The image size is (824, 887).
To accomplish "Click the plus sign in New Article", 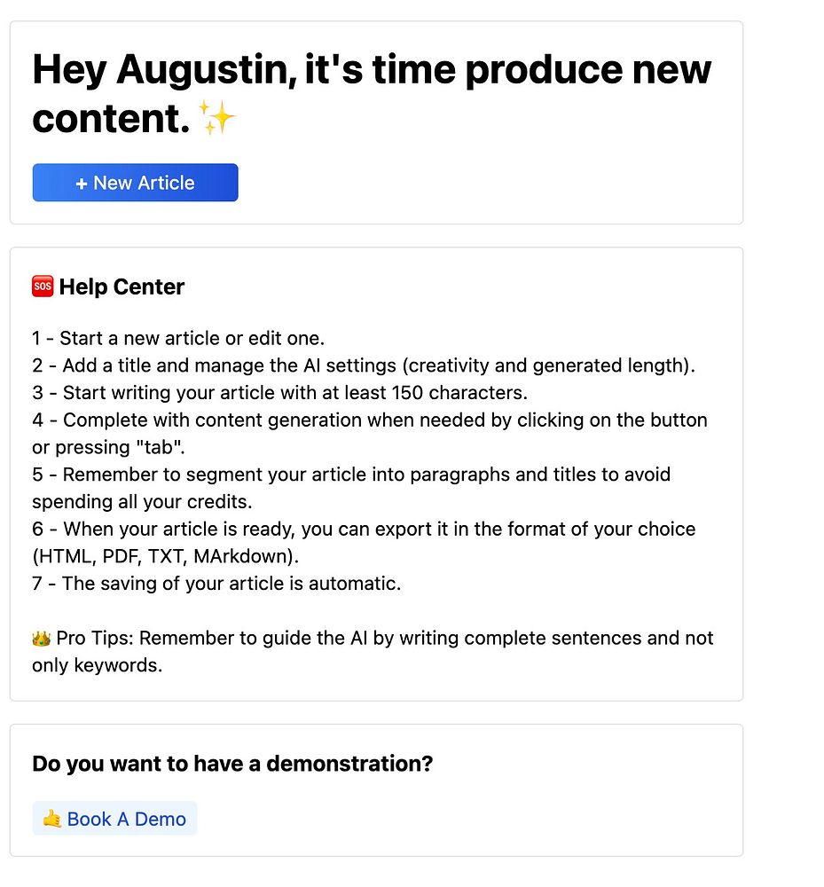I will point(82,184).
